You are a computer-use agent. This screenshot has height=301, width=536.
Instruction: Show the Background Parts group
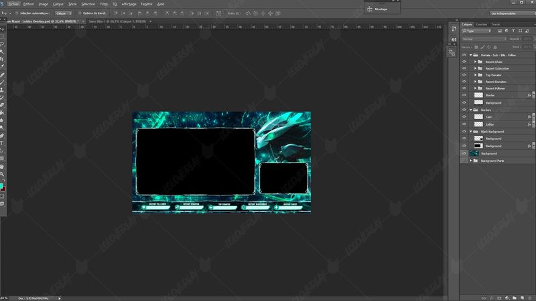(x=463, y=161)
